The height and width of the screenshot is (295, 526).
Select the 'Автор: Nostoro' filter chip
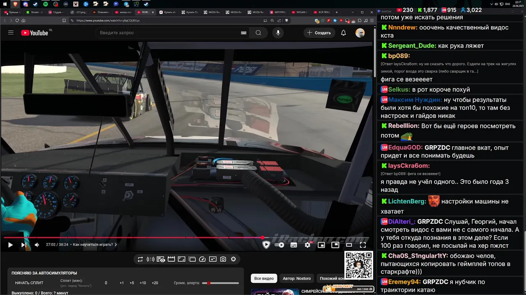coord(297,279)
